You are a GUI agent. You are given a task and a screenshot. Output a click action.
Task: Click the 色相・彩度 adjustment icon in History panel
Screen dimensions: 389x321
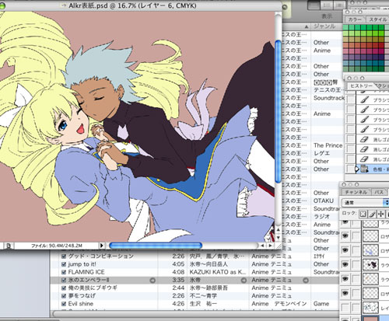364,169
